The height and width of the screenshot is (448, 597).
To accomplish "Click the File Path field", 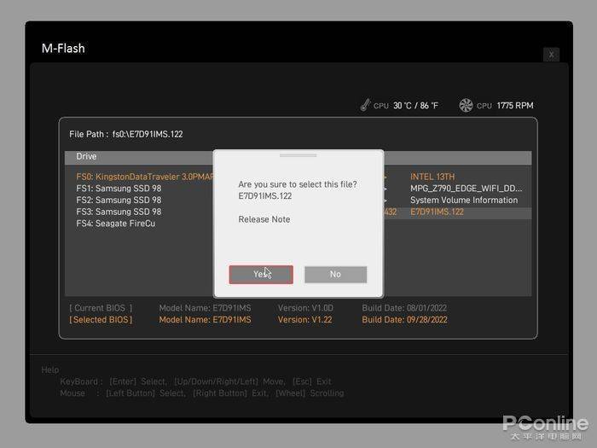I will tap(126, 134).
